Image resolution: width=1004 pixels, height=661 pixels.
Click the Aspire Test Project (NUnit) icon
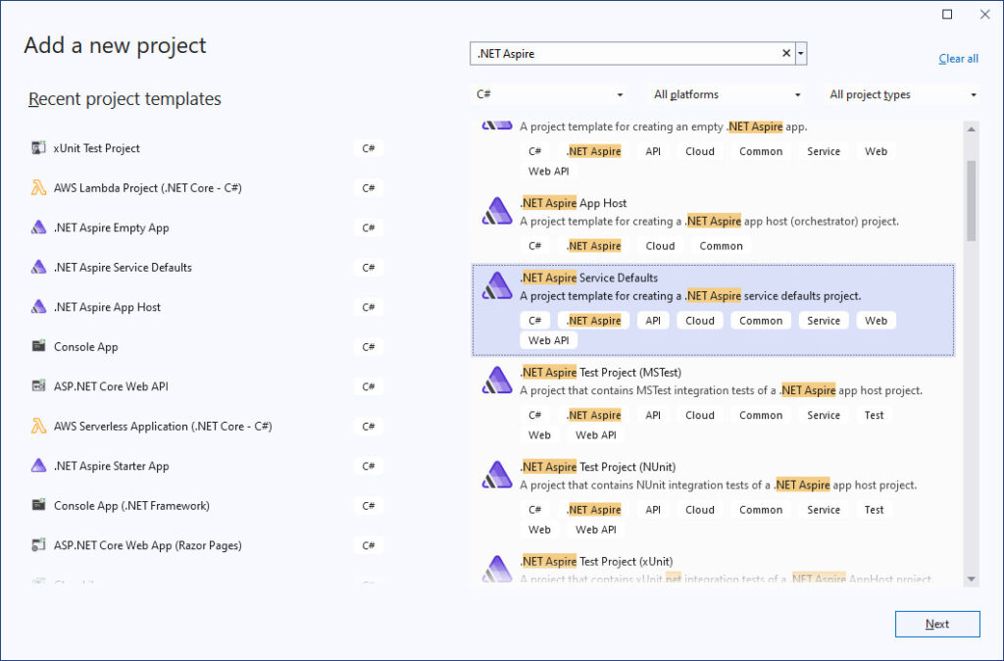coord(497,476)
